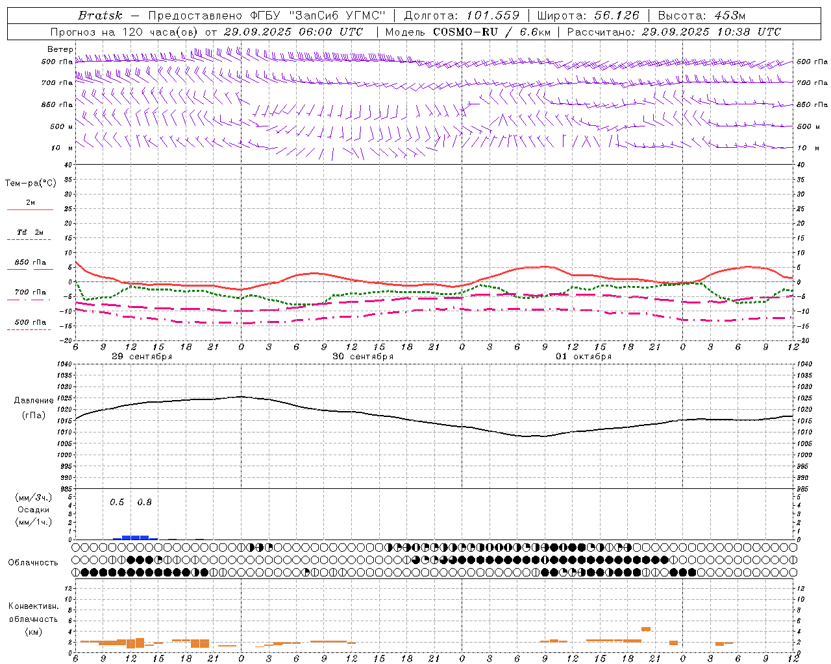
Task: Click the "Конвективн." convective cloud label
Action: pos(33,606)
